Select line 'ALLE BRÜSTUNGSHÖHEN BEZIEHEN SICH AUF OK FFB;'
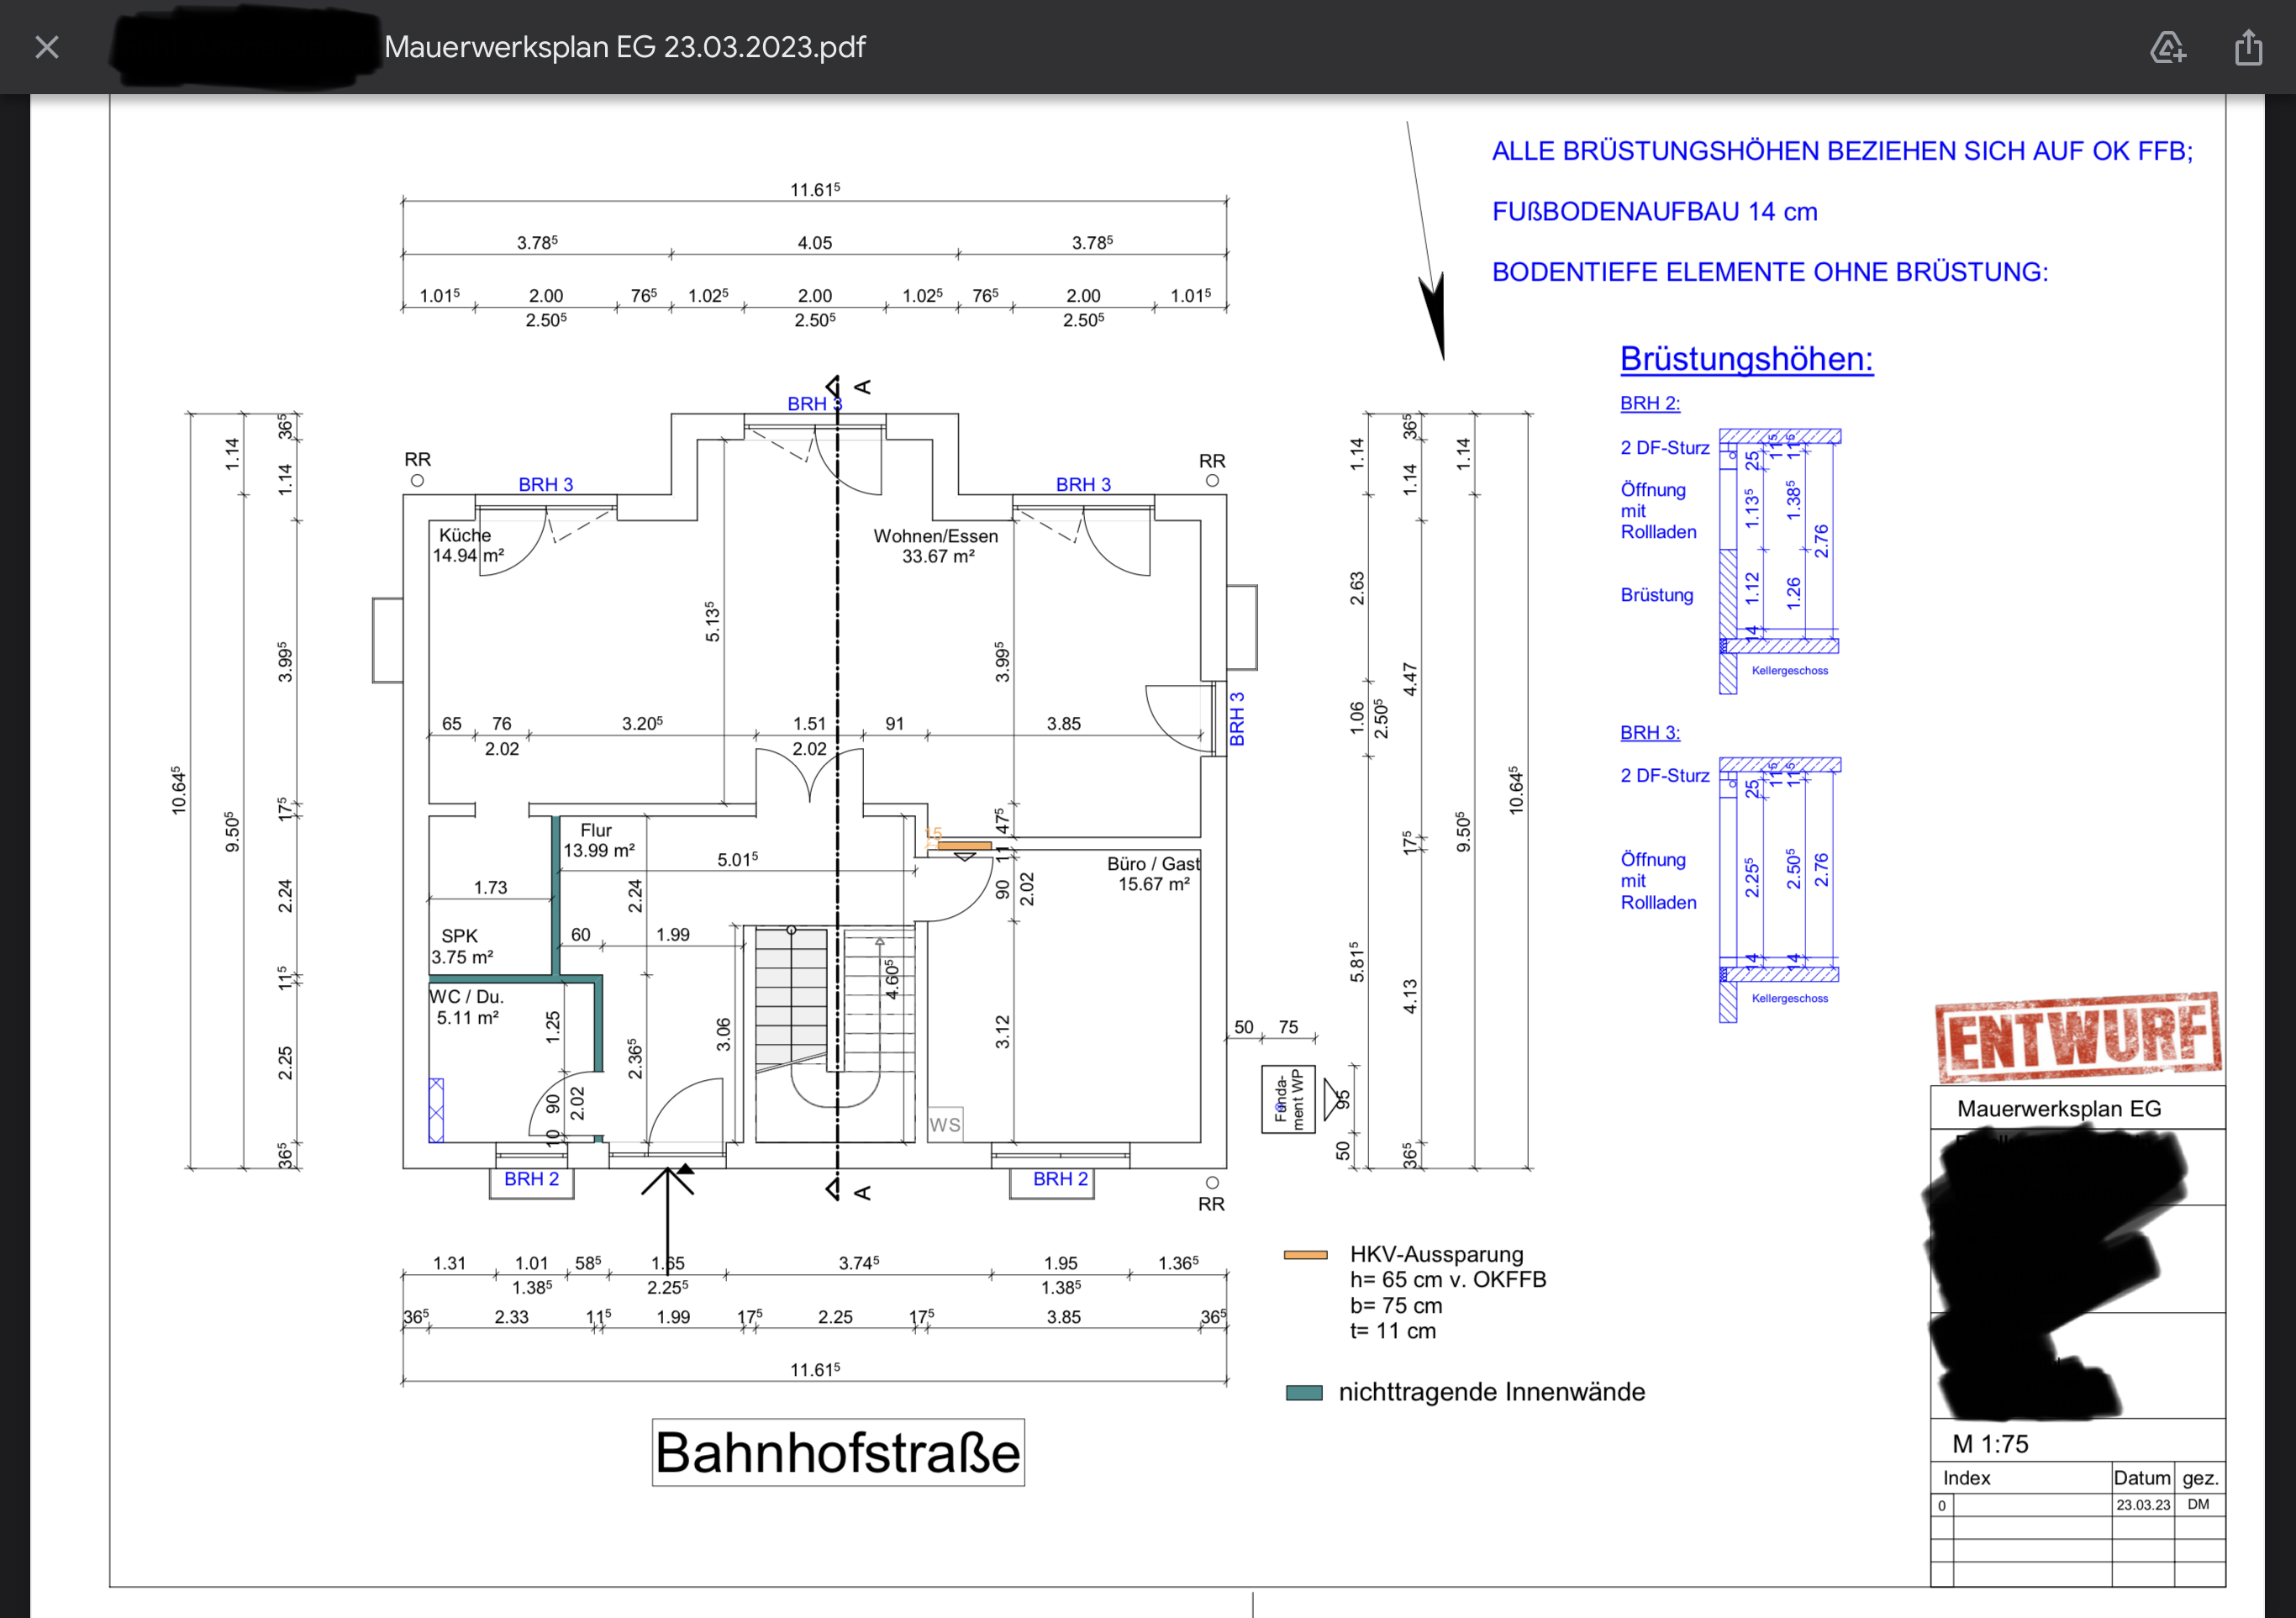 point(1842,151)
